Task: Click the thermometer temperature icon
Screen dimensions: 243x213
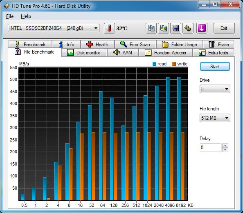Action: 109,28
